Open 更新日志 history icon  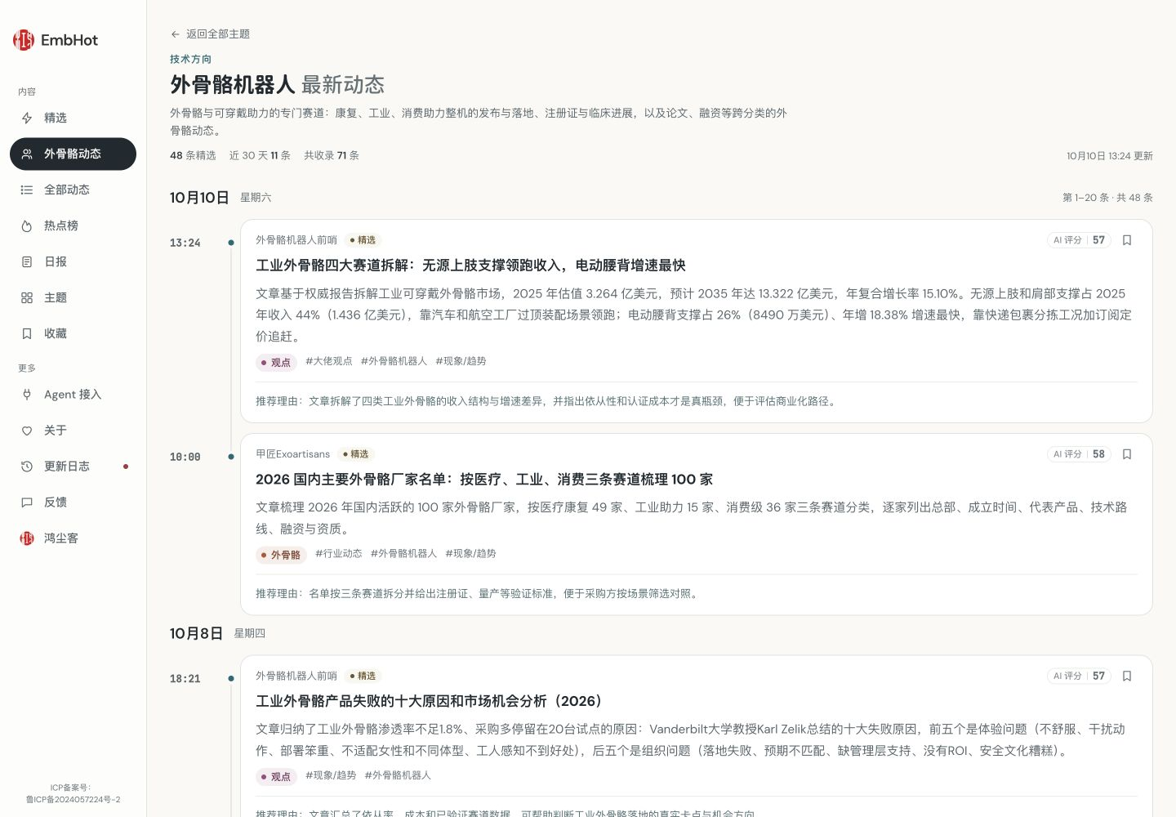(27, 467)
